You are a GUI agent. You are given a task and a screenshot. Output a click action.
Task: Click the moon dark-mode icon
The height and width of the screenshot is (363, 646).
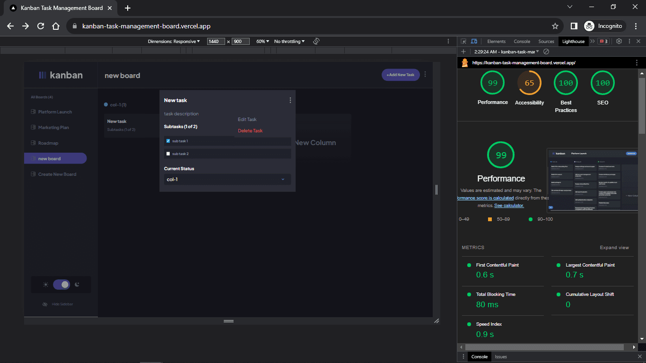77,285
